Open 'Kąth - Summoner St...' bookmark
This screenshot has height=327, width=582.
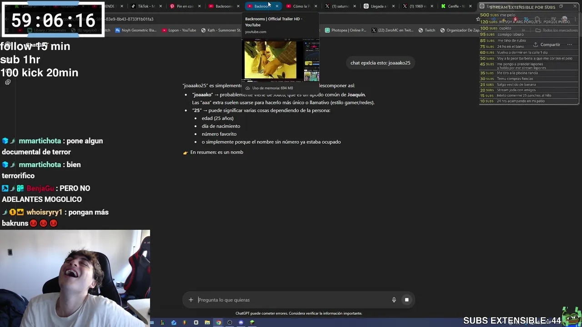[221, 30]
